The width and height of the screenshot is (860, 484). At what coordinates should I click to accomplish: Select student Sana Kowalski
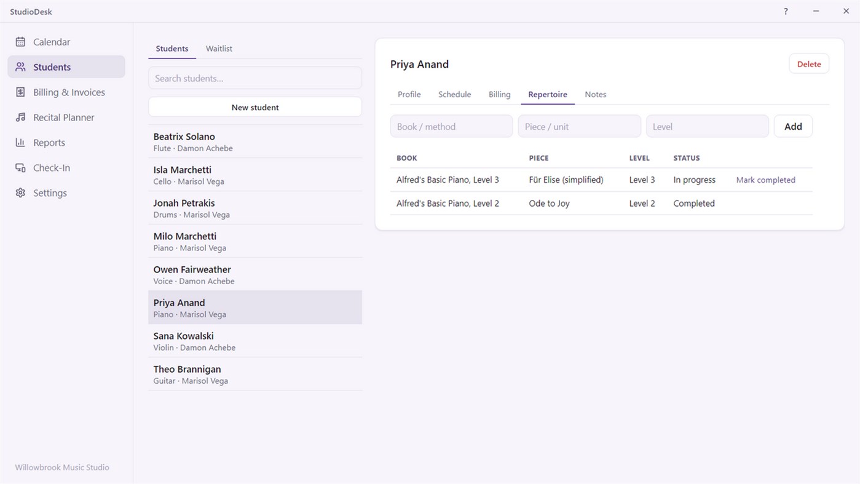coord(255,341)
